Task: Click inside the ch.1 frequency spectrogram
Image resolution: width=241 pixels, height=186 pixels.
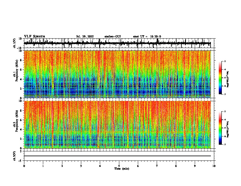Action: click(117, 74)
